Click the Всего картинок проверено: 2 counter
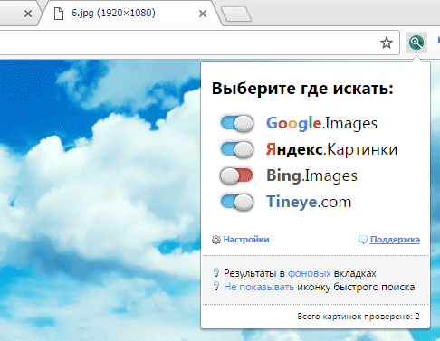440x341 pixels. pos(359,317)
